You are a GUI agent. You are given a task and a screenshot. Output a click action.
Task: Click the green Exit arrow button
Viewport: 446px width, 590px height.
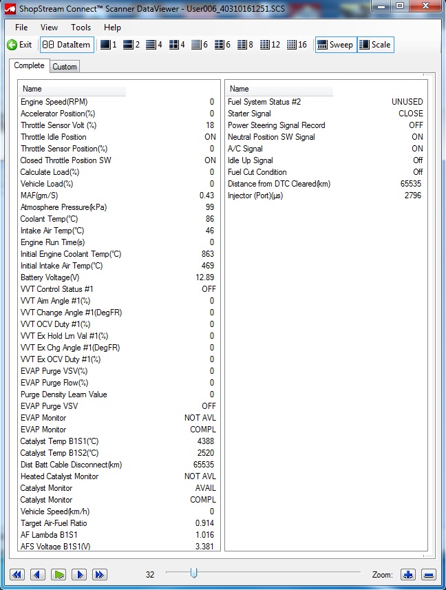[x=19, y=45]
